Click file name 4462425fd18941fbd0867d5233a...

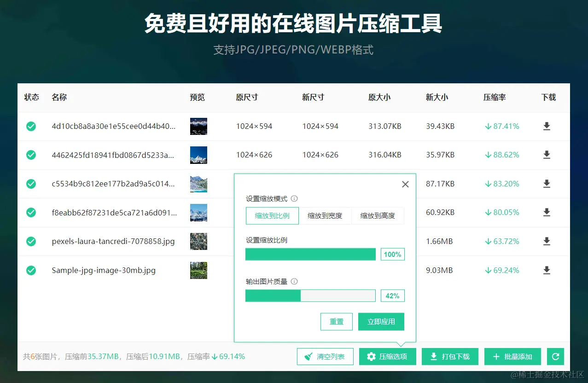click(113, 155)
